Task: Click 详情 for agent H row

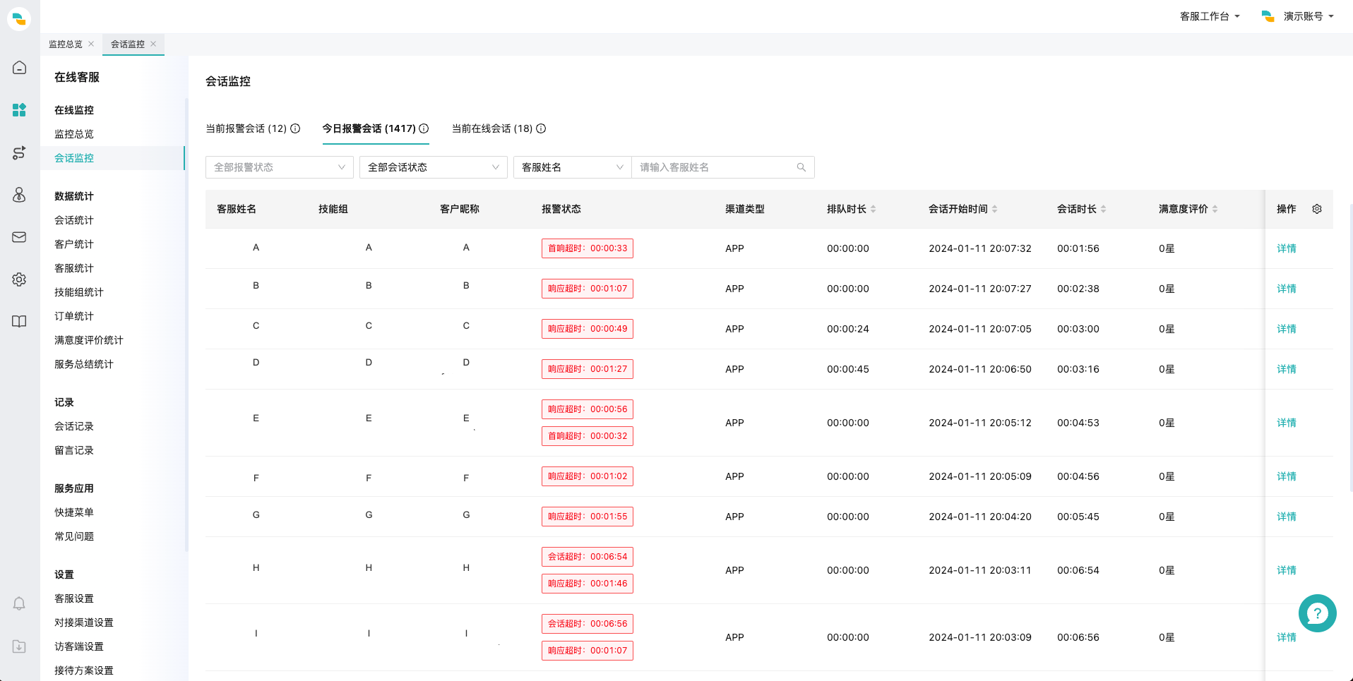Action: point(1287,570)
